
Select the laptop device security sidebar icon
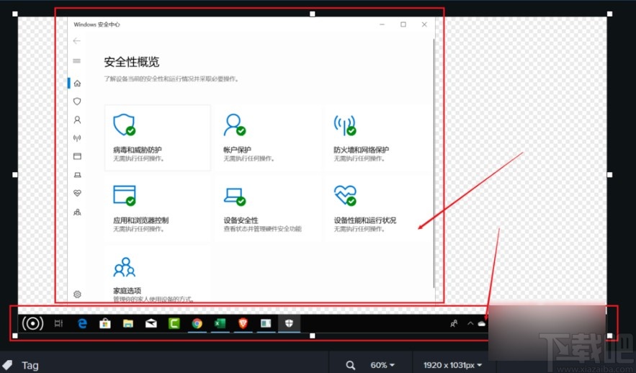point(77,175)
